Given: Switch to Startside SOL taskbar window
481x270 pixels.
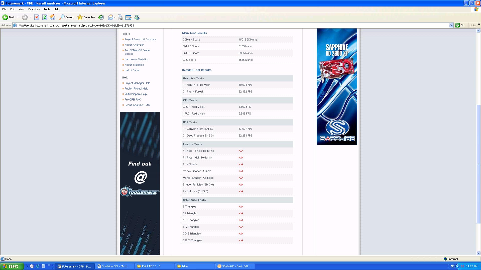Looking at the screenshot, I should [x=115, y=266].
